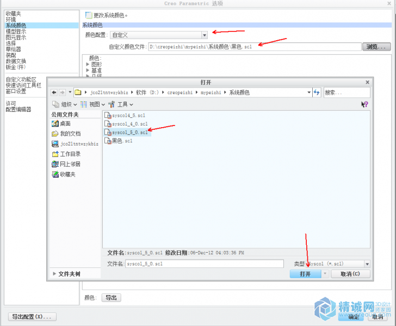The image size is (396, 326).
Task: Select 配置编辑器 in the options list
Action: pyautogui.click(x=18, y=109)
